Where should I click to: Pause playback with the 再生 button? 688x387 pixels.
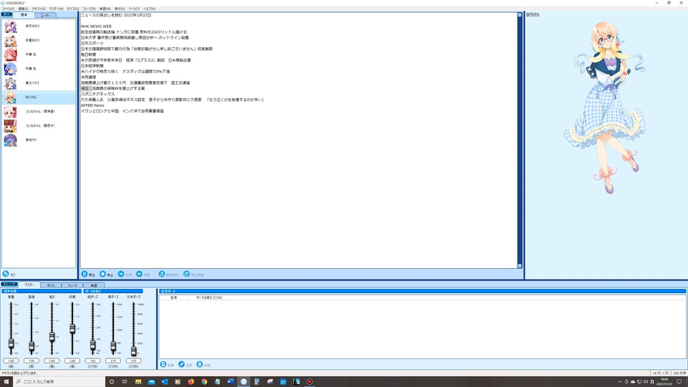tap(88, 274)
